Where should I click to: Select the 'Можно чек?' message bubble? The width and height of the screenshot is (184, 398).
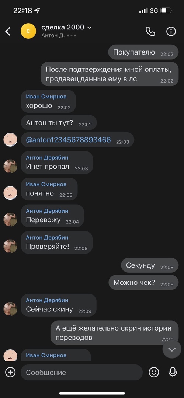coord(143,282)
